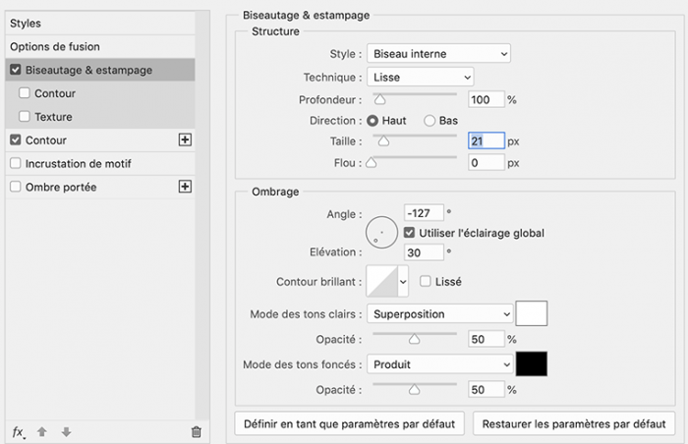Click Restaurer les paramètres par défaut button
The height and width of the screenshot is (444, 688).
click(574, 424)
